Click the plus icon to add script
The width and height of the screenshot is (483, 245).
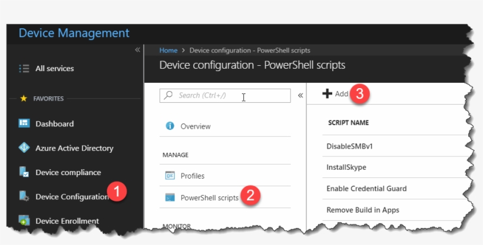pos(327,94)
